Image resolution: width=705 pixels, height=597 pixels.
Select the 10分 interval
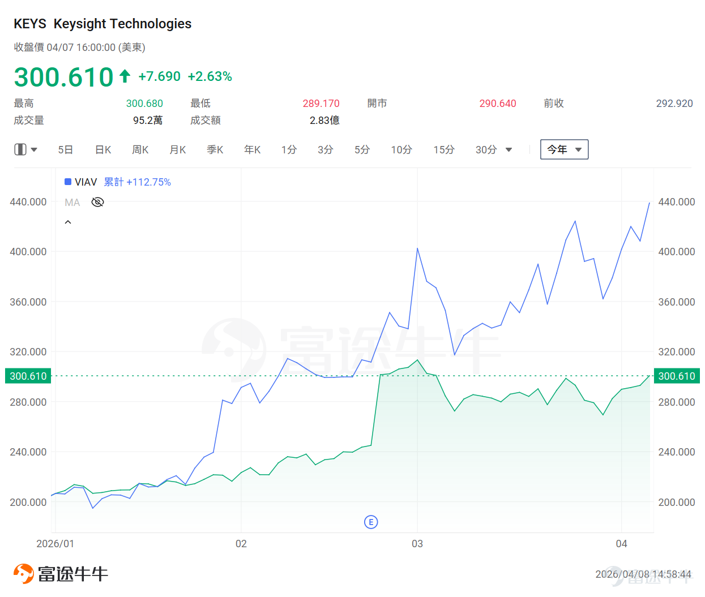point(401,149)
